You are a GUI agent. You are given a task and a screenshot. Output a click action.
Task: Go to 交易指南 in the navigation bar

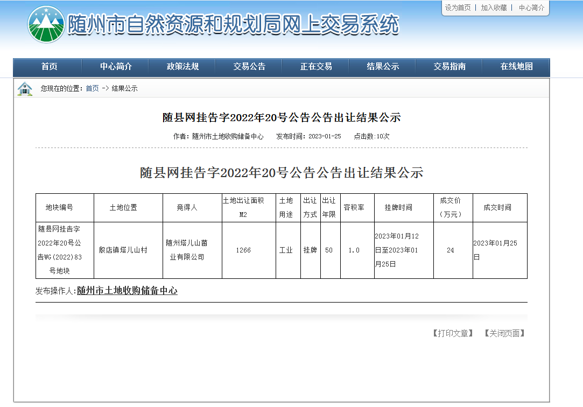point(449,67)
